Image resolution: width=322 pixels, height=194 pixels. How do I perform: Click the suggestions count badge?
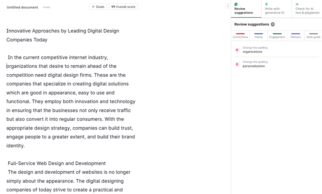click(273, 24)
